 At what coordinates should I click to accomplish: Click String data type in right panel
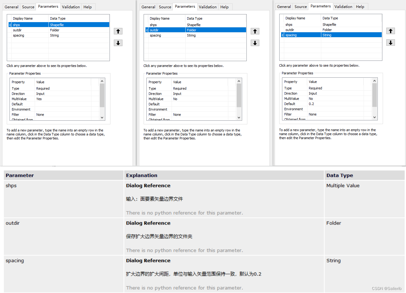327,35
